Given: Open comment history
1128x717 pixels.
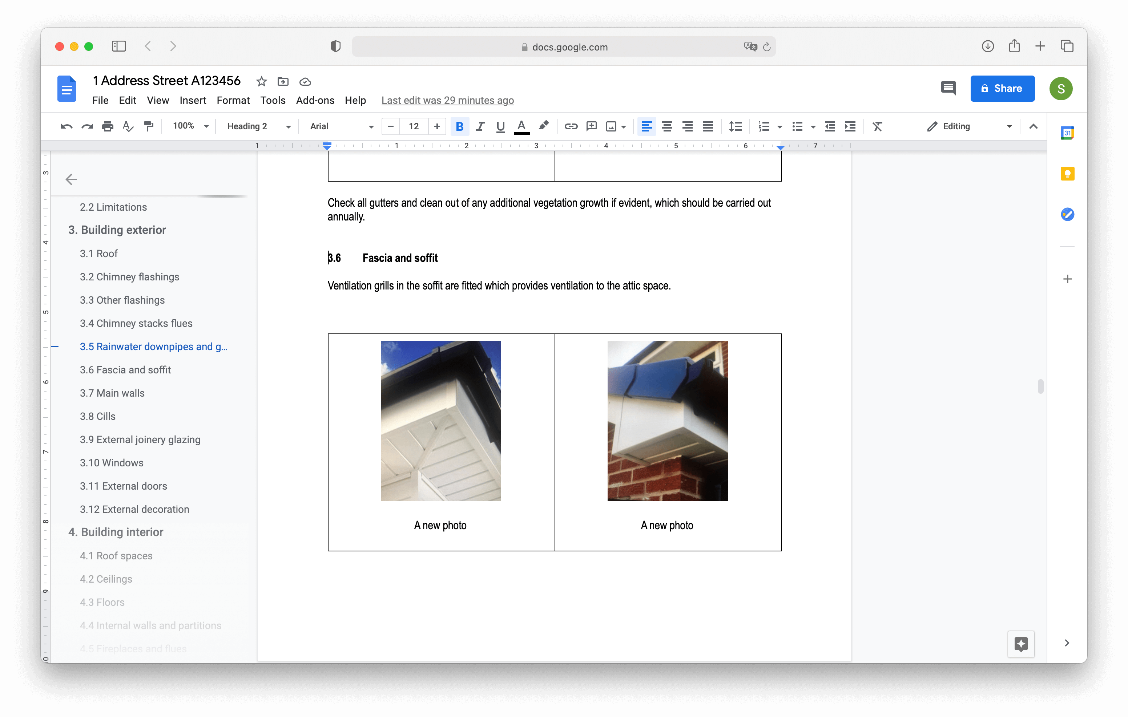Looking at the screenshot, I should 948,88.
